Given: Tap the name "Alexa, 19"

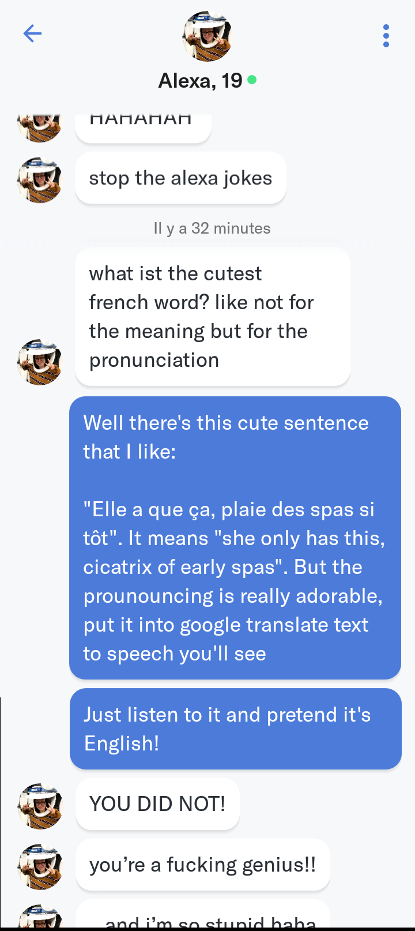Looking at the screenshot, I should [200, 81].
